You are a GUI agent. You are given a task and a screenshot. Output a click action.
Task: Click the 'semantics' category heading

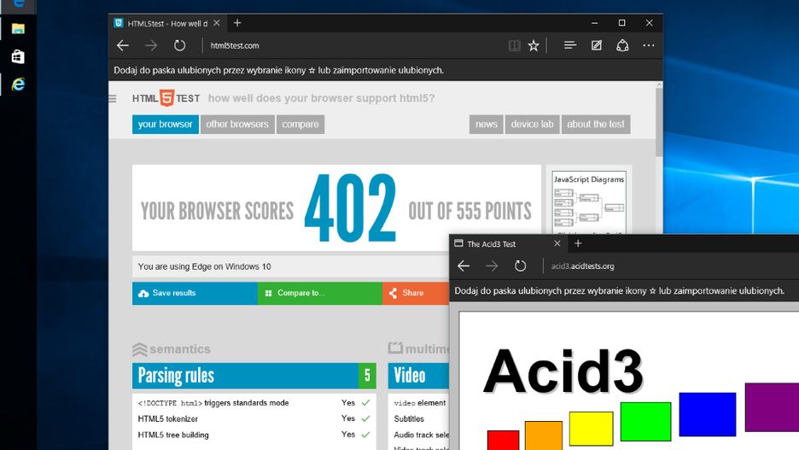pos(172,349)
